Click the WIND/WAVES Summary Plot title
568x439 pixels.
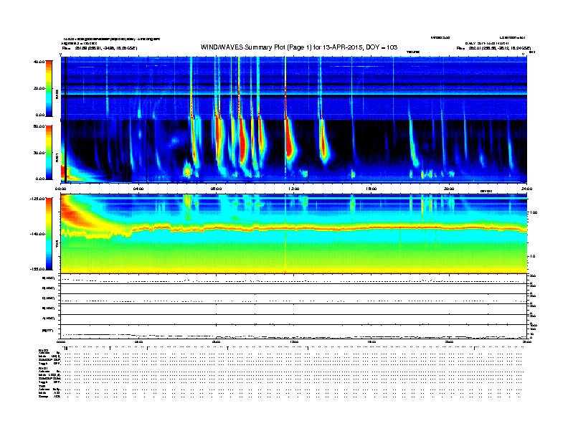tap(299, 47)
